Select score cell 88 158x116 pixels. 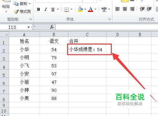[54, 98]
